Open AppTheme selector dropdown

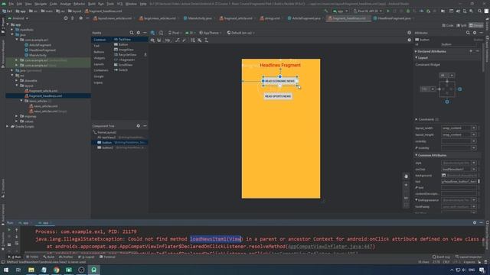(x=211, y=32)
